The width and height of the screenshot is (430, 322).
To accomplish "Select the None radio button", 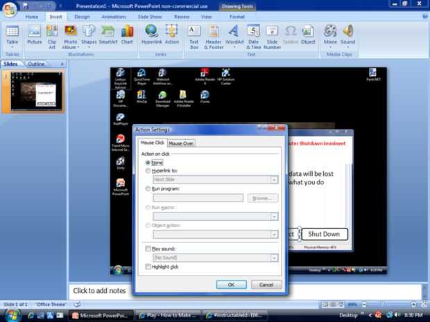I will pyautogui.click(x=148, y=163).
